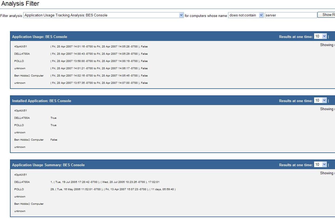Image resolution: width=335 pixels, height=219 pixels.
Task: Click the 'Installed Application: BES Console' header title
Action: pyautogui.click(x=42, y=101)
